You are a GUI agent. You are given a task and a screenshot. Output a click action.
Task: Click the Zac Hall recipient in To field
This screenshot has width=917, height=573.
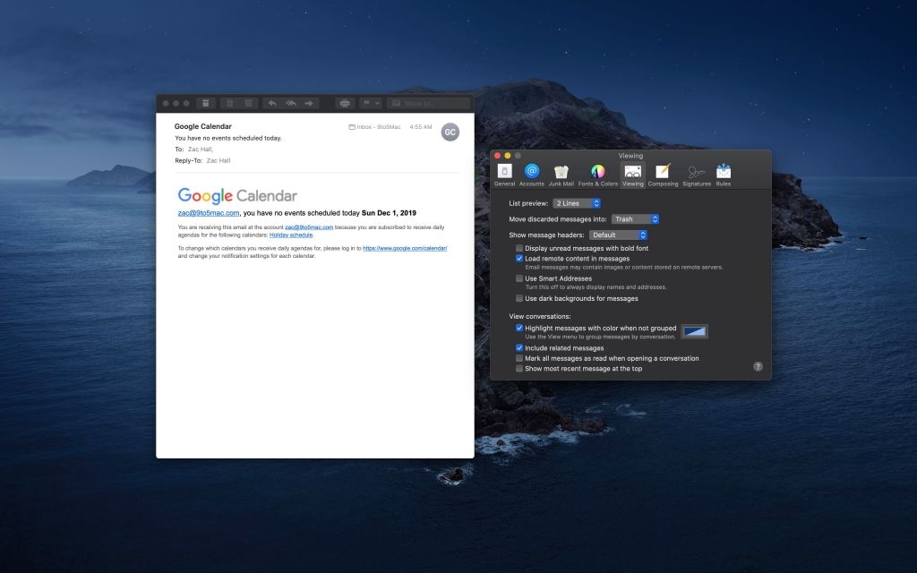click(200, 150)
